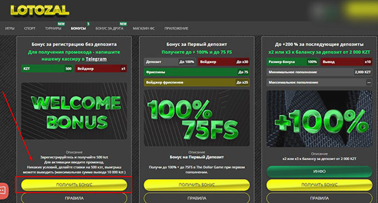Go to the СПОРТ section
Screen dimensions: 378x203
coord(29,28)
